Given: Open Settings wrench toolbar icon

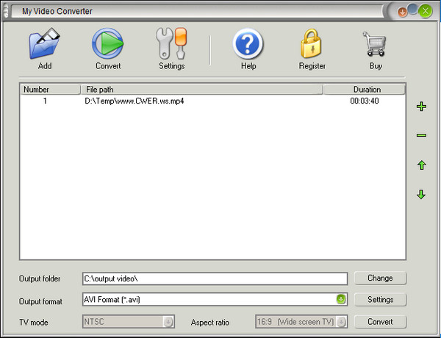Looking at the screenshot, I should (x=171, y=44).
